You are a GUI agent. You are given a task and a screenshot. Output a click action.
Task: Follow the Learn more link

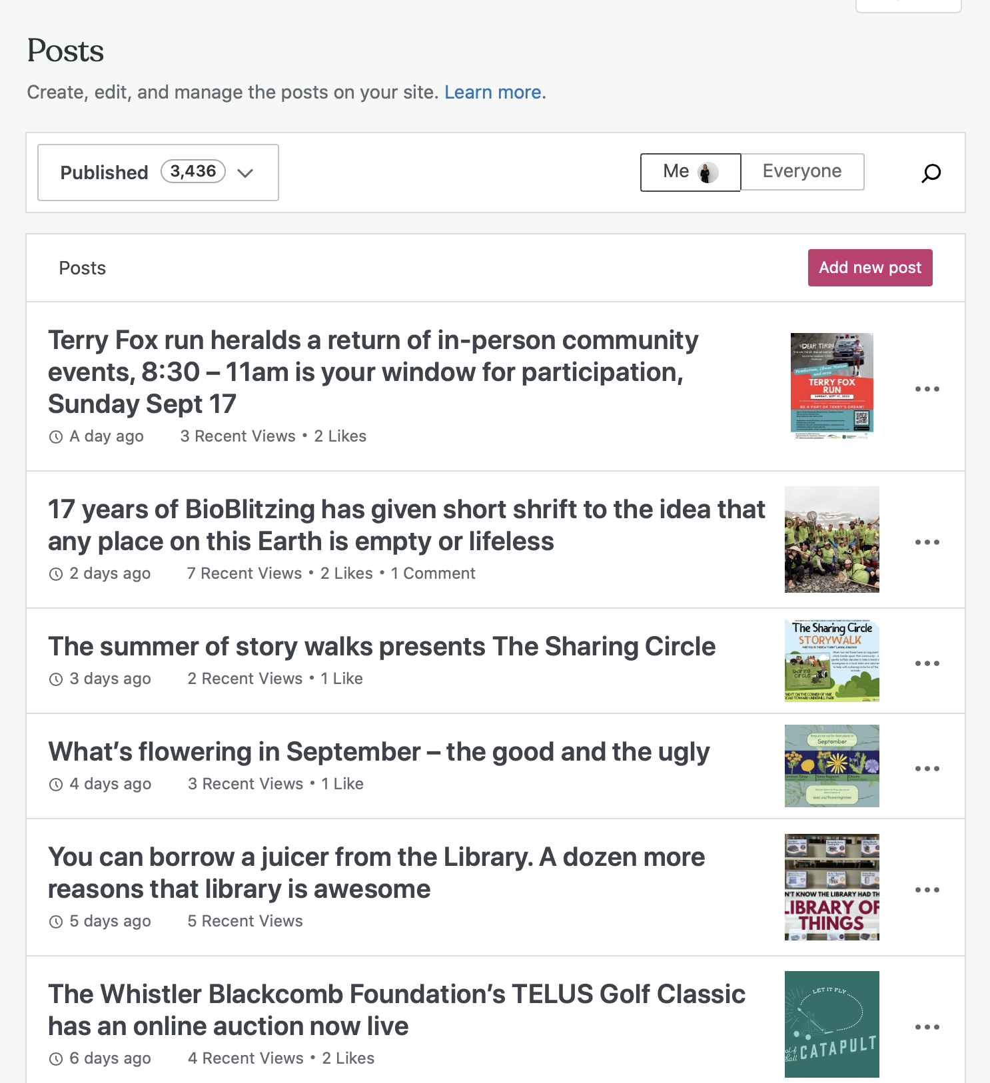coord(492,92)
